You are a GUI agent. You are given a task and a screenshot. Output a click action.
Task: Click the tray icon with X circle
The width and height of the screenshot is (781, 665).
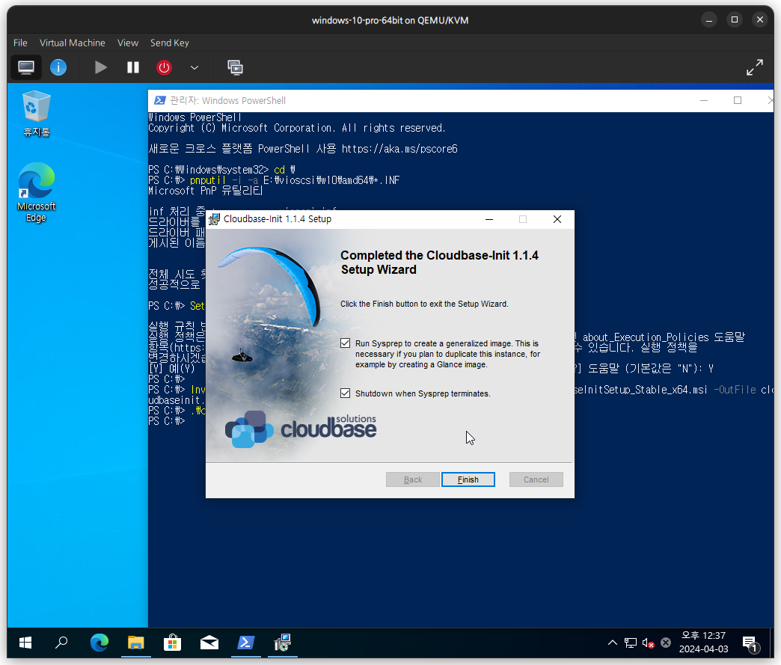pyautogui.click(x=666, y=643)
